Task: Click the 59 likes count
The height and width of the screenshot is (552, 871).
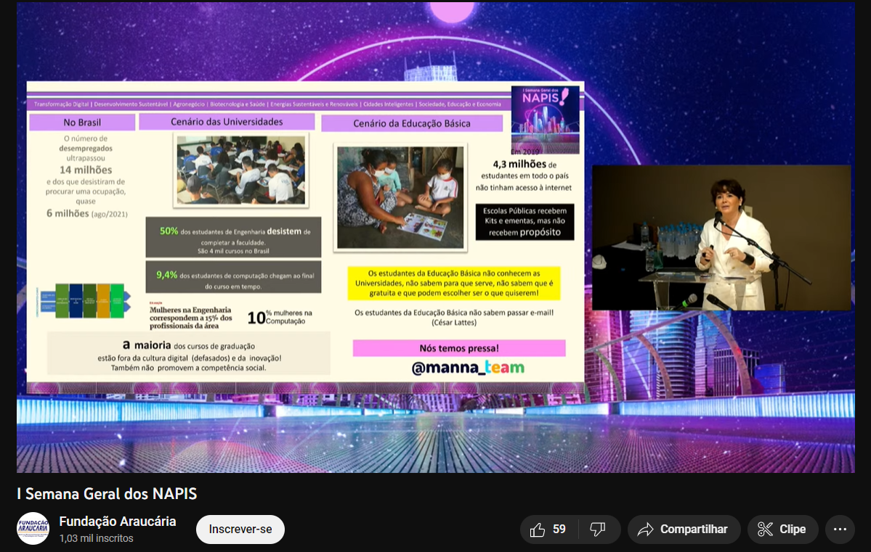Action: pos(559,530)
